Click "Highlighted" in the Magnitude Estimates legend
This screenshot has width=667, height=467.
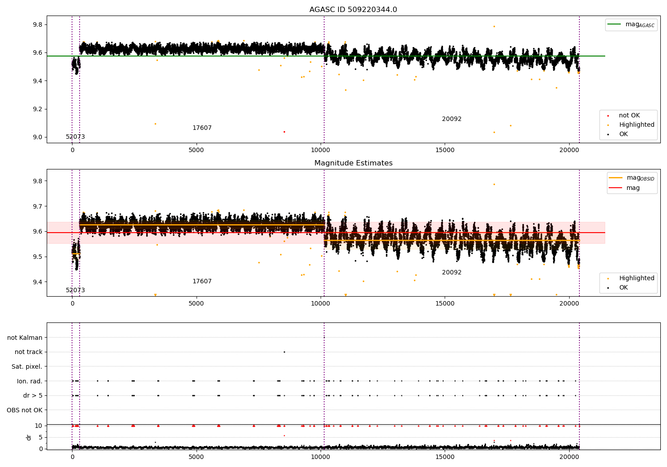pyautogui.click(x=637, y=278)
